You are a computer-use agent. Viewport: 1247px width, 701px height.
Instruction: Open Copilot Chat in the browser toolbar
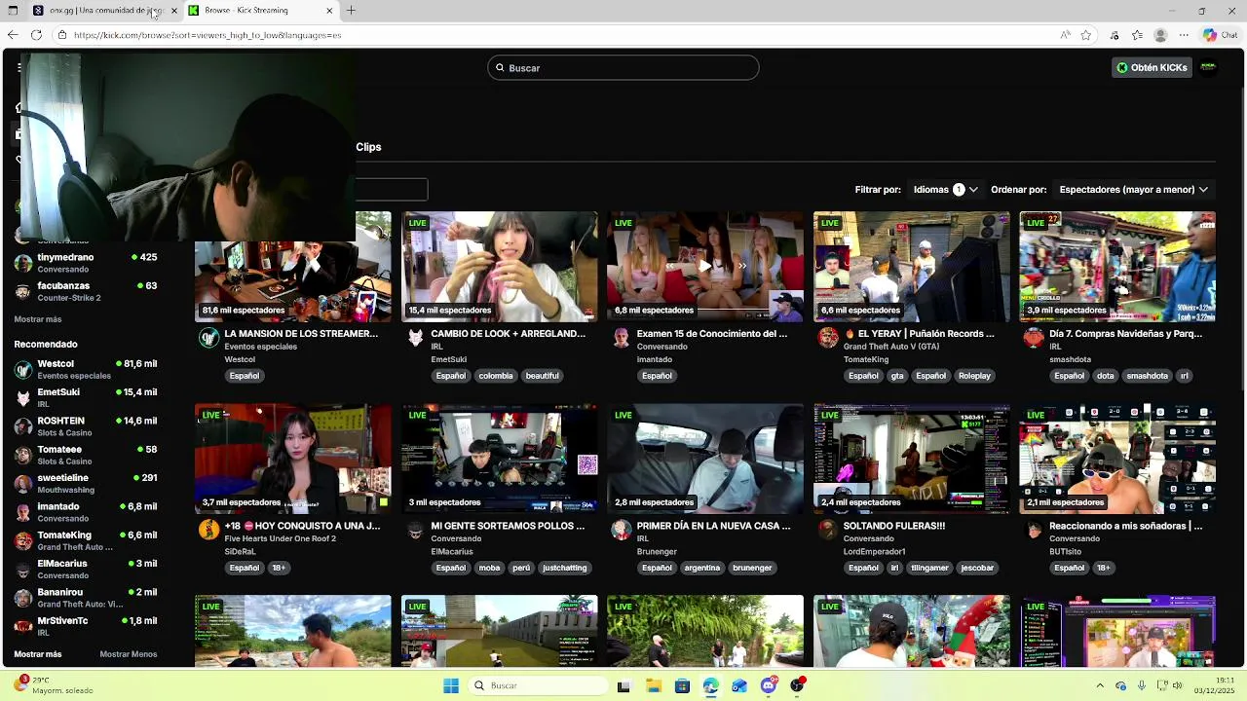pyautogui.click(x=1219, y=35)
